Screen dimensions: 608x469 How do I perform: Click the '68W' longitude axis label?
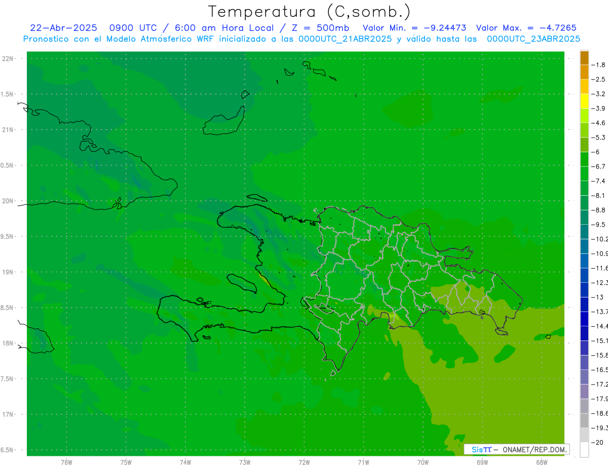point(542,461)
